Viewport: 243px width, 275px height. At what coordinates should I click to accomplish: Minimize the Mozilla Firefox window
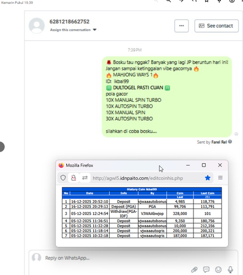pyautogui.click(x=188, y=165)
